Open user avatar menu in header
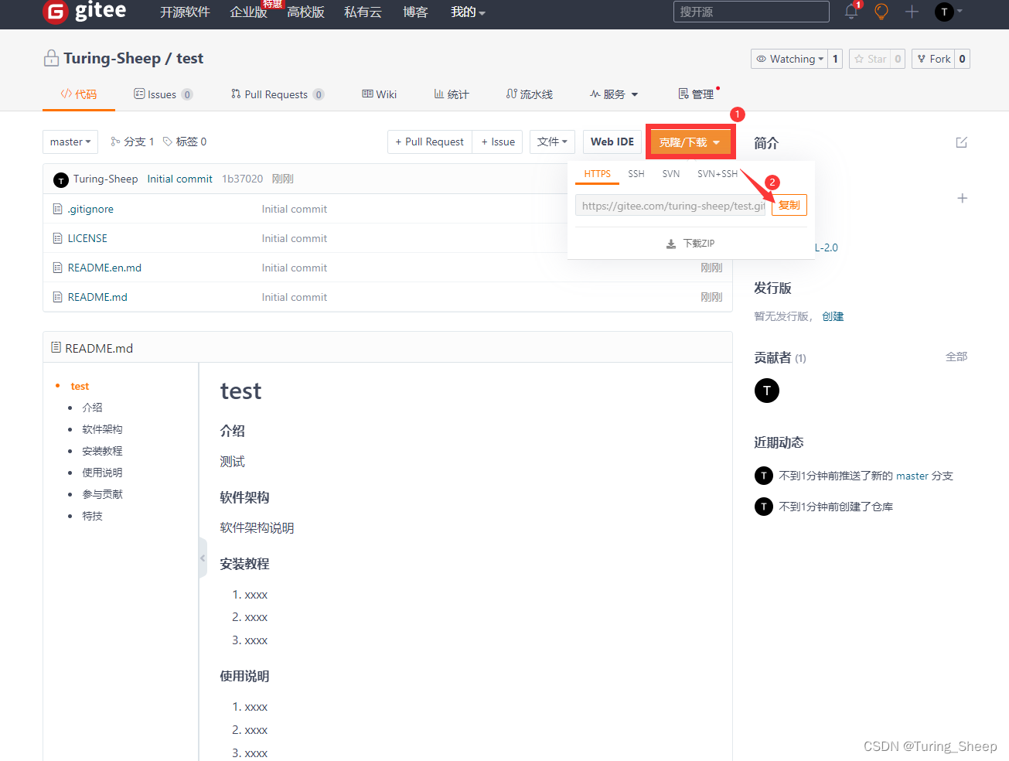The image size is (1009, 761). (948, 12)
